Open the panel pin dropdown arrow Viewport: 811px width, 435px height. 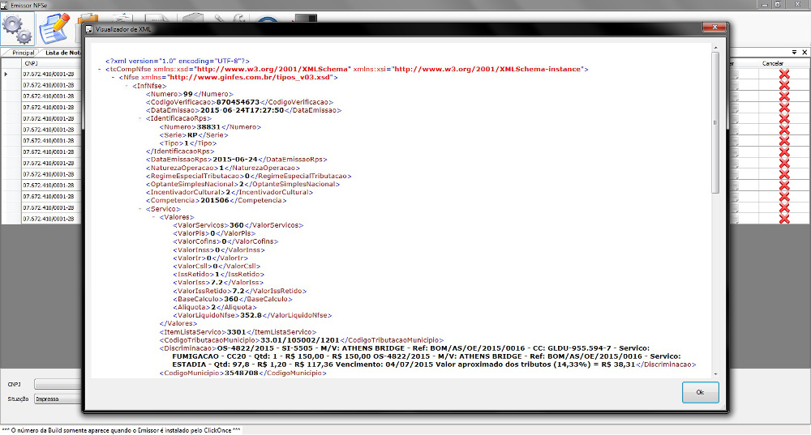pos(793,52)
